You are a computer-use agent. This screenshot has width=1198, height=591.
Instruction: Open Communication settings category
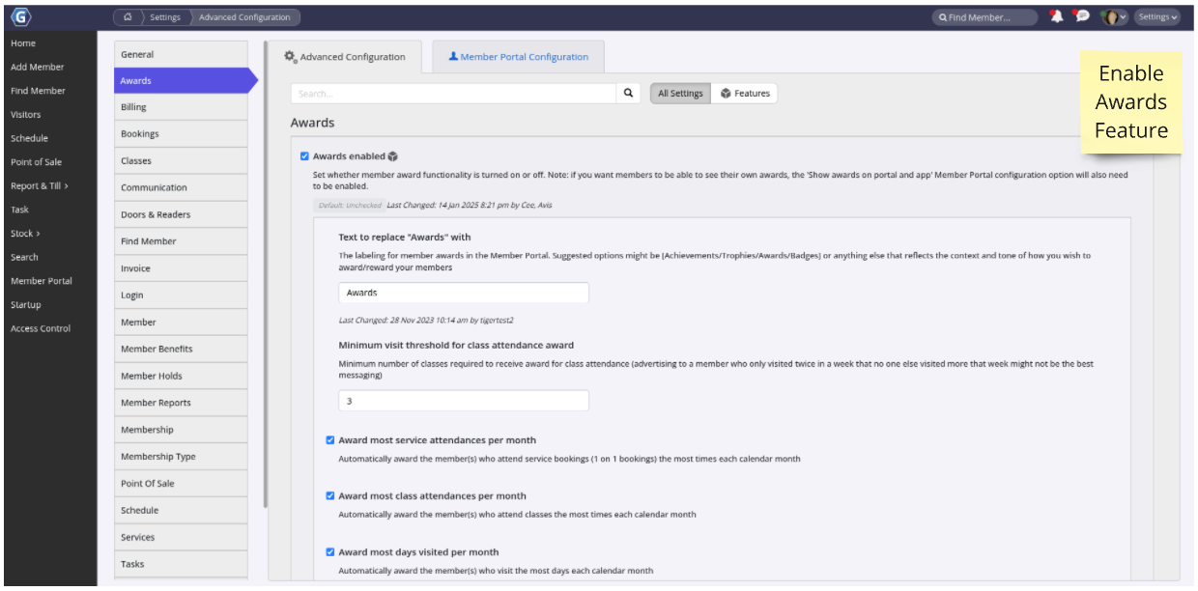coord(181,188)
